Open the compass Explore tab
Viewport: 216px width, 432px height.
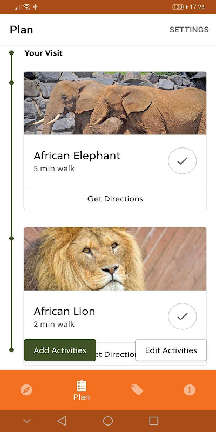[26, 390]
